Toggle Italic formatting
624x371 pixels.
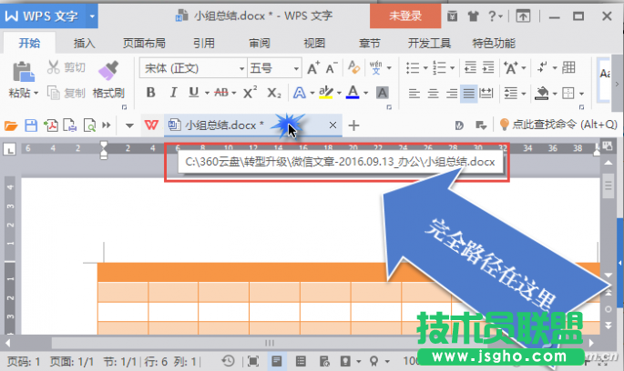click(173, 93)
